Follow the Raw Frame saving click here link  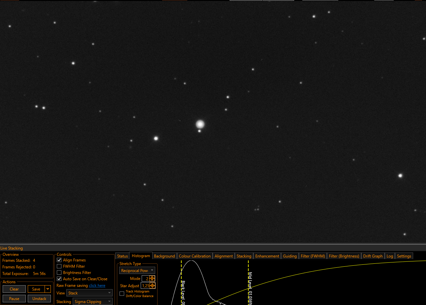[97, 286]
